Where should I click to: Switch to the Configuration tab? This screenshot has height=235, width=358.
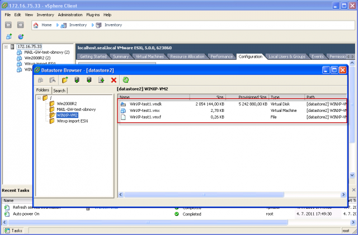pyautogui.click(x=251, y=57)
